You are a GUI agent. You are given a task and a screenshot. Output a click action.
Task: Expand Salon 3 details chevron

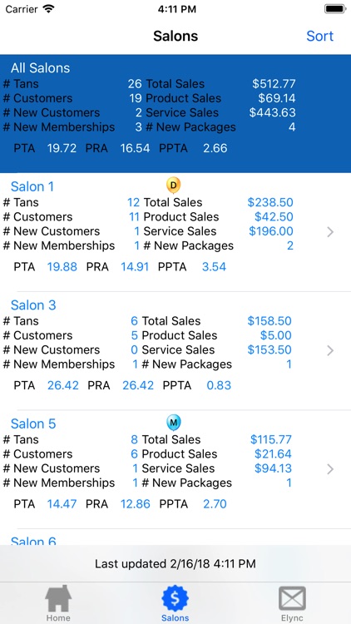click(x=330, y=350)
